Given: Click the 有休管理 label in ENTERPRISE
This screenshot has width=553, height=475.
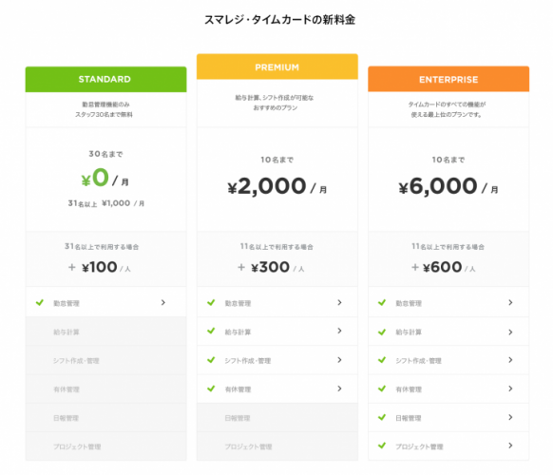Looking at the screenshot, I should [x=409, y=389].
